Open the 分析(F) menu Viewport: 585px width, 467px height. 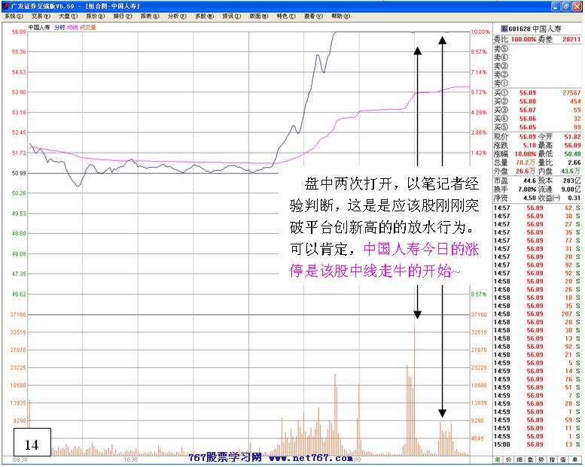pyautogui.click(x=177, y=17)
